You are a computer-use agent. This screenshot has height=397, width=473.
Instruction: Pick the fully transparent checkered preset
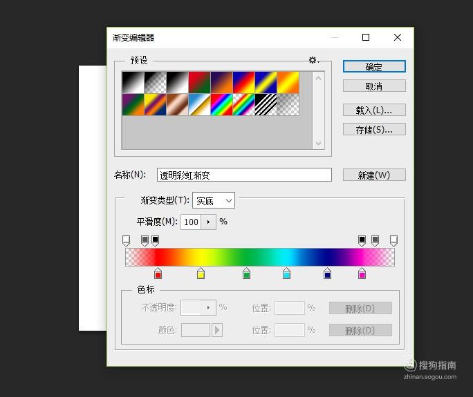click(288, 104)
